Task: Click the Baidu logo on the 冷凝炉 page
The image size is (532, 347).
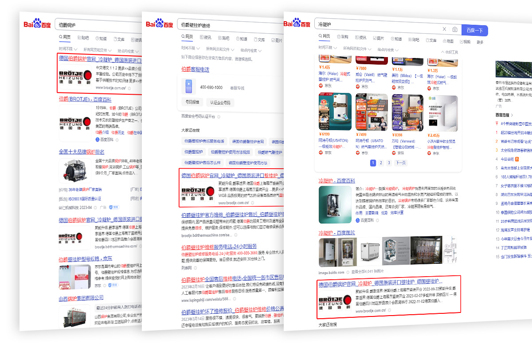Action: coord(297,23)
